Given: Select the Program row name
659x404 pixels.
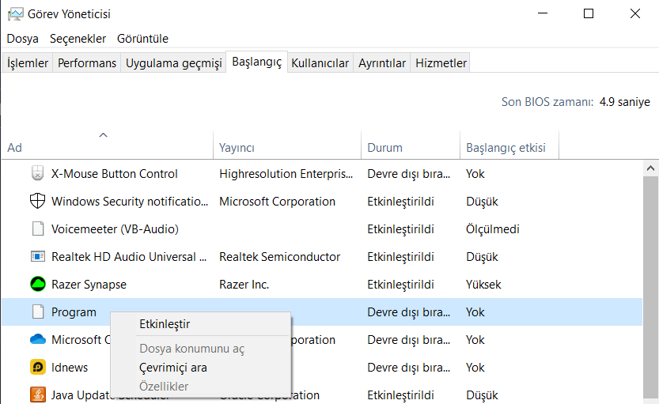Looking at the screenshot, I should (x=74, y=312).
